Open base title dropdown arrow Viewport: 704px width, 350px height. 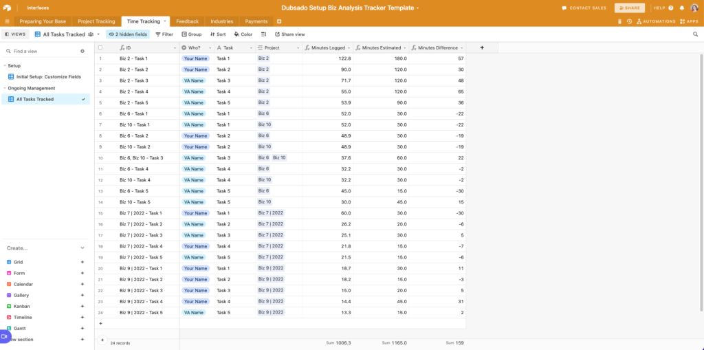click(417, 8)
